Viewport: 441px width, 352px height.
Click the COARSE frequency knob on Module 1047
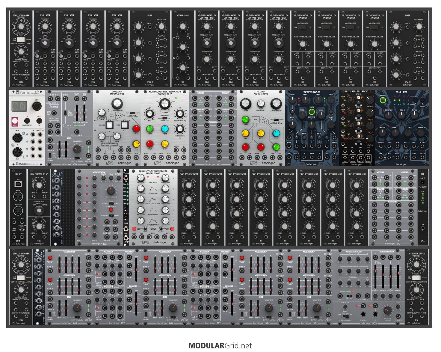tap(164, 104)
